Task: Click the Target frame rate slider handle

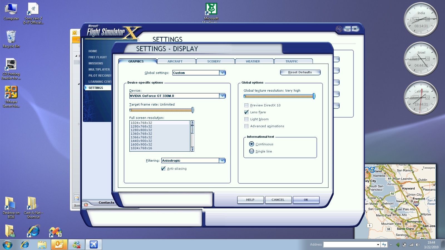Action: (192, 110)
